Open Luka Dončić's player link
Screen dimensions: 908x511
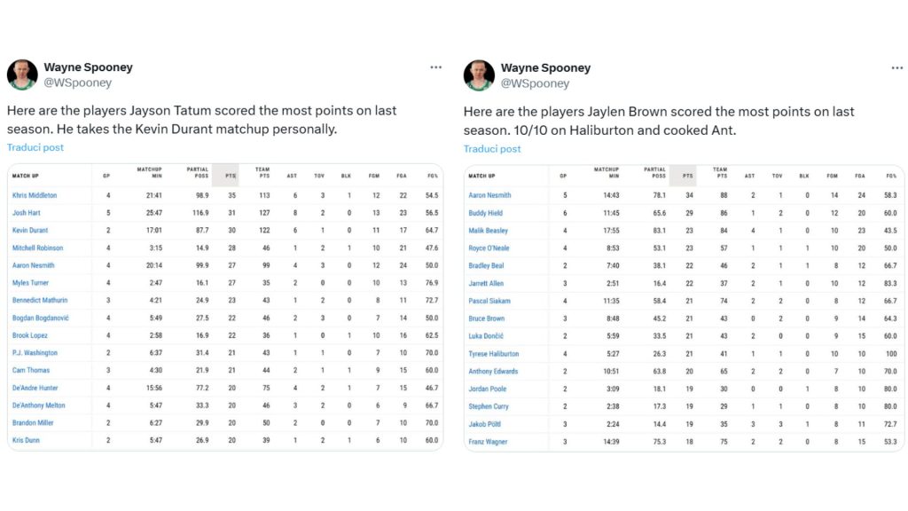[488, 336]
